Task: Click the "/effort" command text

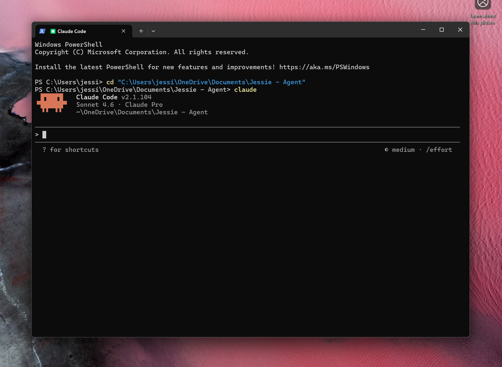Action: 439,150
